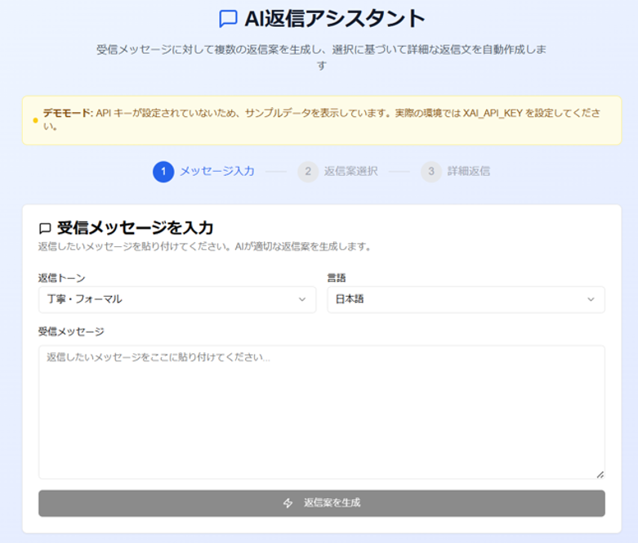This screenshot has height=543, width=638.
Task: Click the デモモード warning banner text
Action: 321,119
